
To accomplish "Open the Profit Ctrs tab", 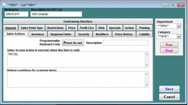I will (x=87, y=28).
